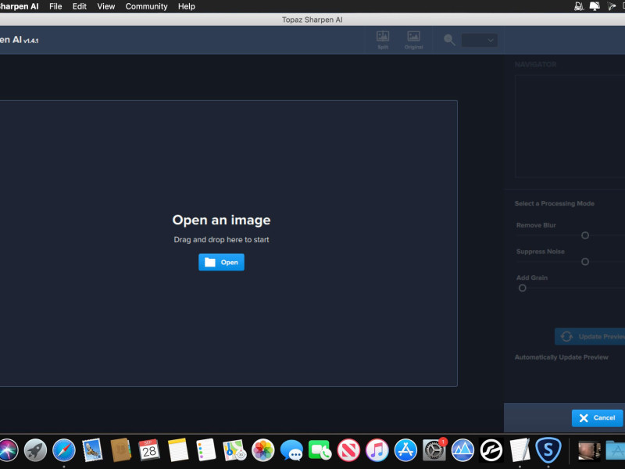Screen dimensions: 625x469
Task: Click 'Automatically Update Preview' label
Action: point(561,357)
